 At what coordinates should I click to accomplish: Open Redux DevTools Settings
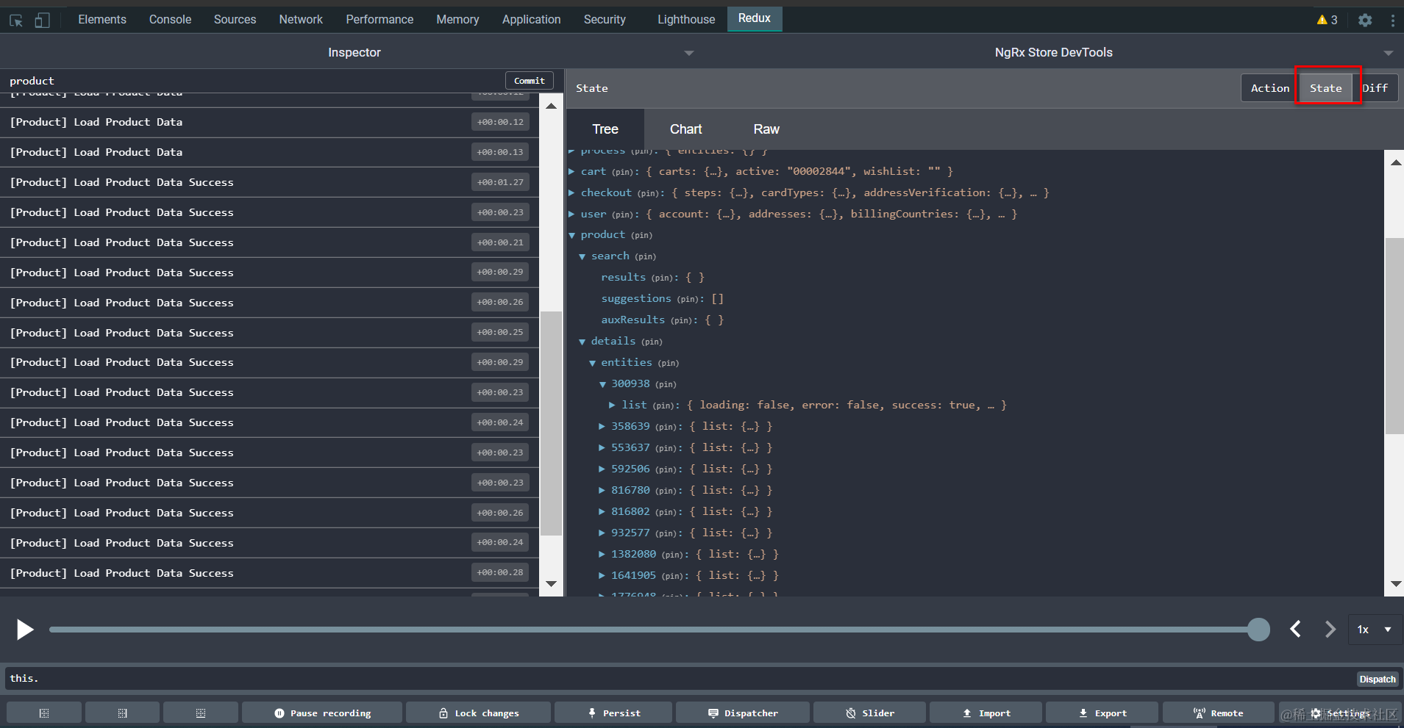click(x=1340, y=713)
